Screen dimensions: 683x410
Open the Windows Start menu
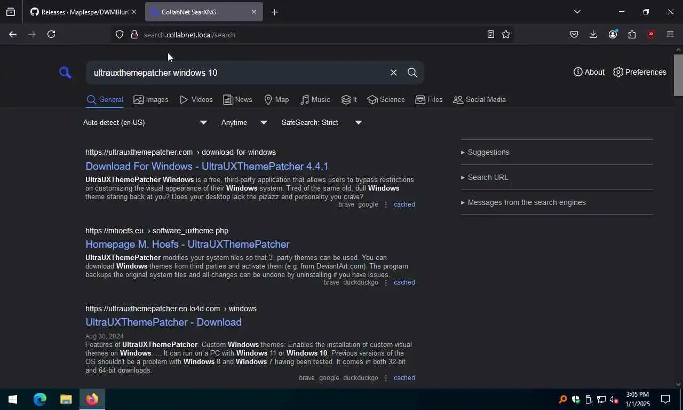pos(13,399)
